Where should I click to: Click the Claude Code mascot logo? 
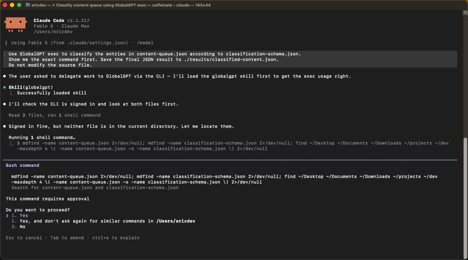[16, 25]
